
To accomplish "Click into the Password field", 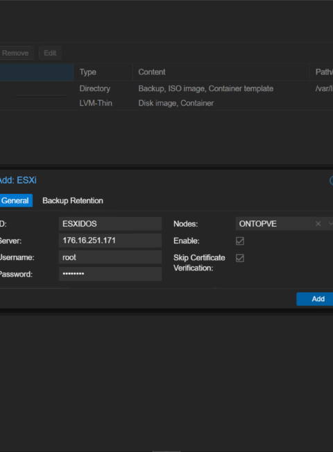I will pyautogui.click(x=110, y=274).
